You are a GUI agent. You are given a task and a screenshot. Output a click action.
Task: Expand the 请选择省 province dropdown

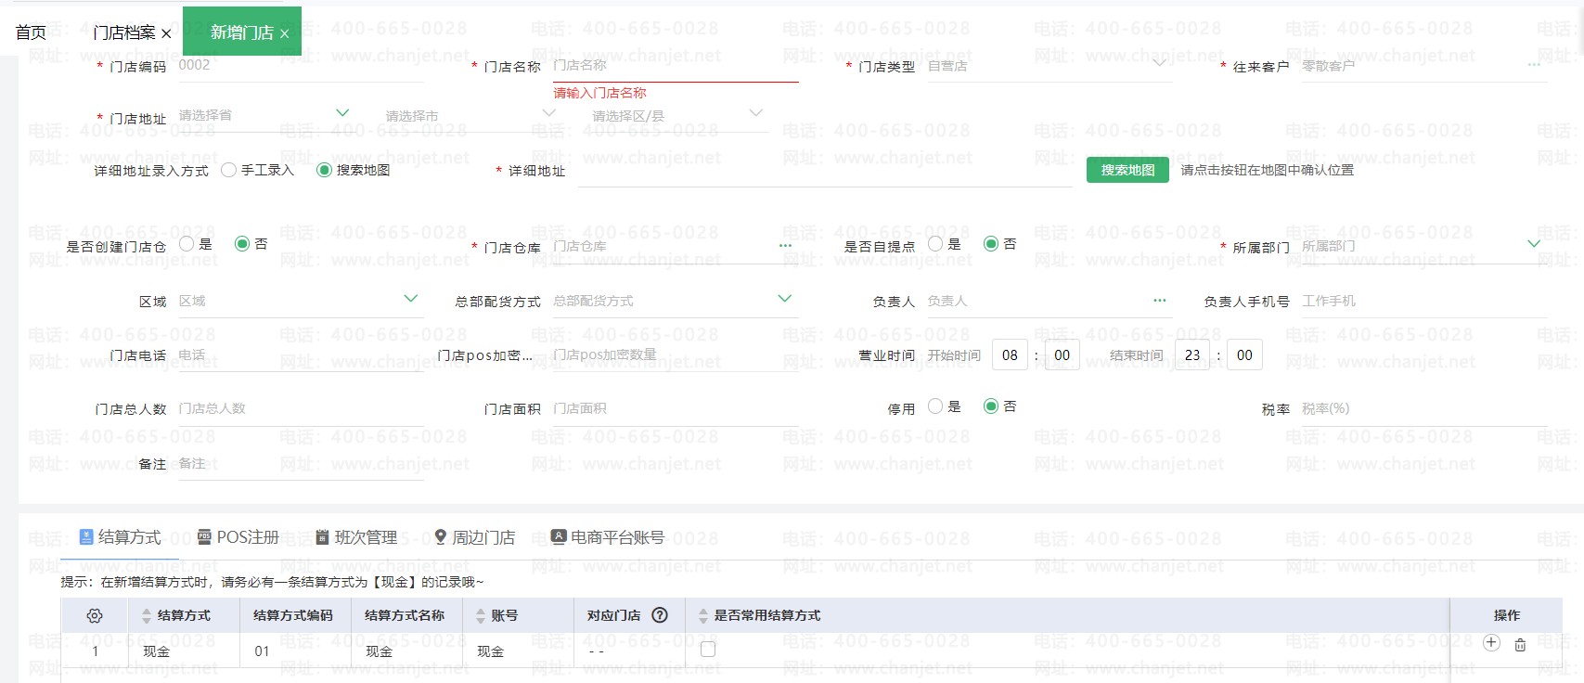pos(342,113)
